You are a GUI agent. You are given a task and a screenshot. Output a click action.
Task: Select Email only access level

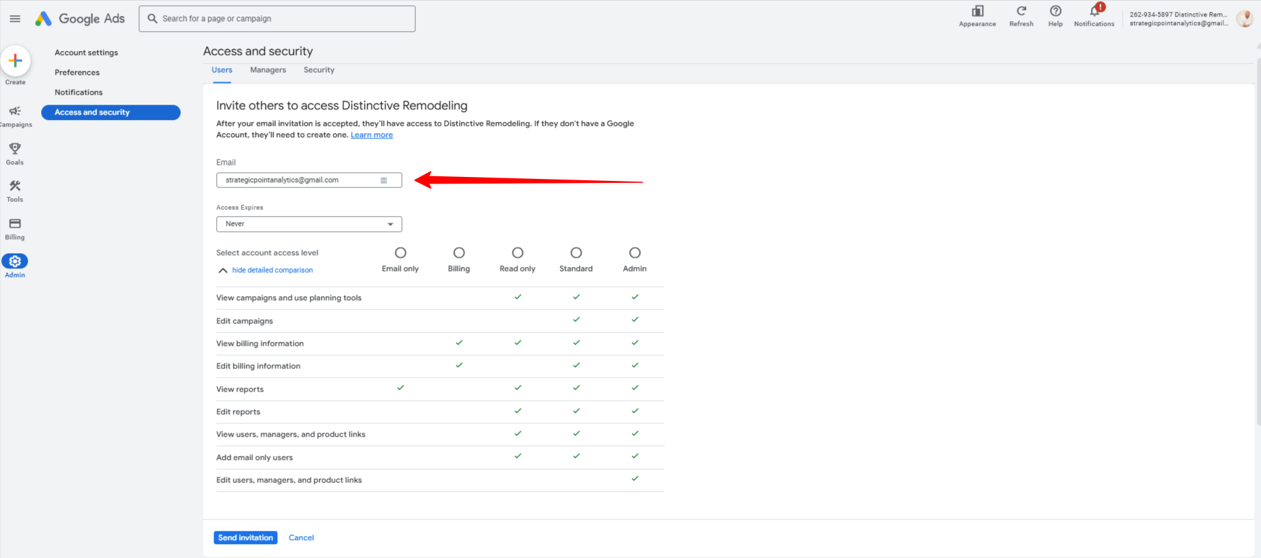[x=400, y=252]
